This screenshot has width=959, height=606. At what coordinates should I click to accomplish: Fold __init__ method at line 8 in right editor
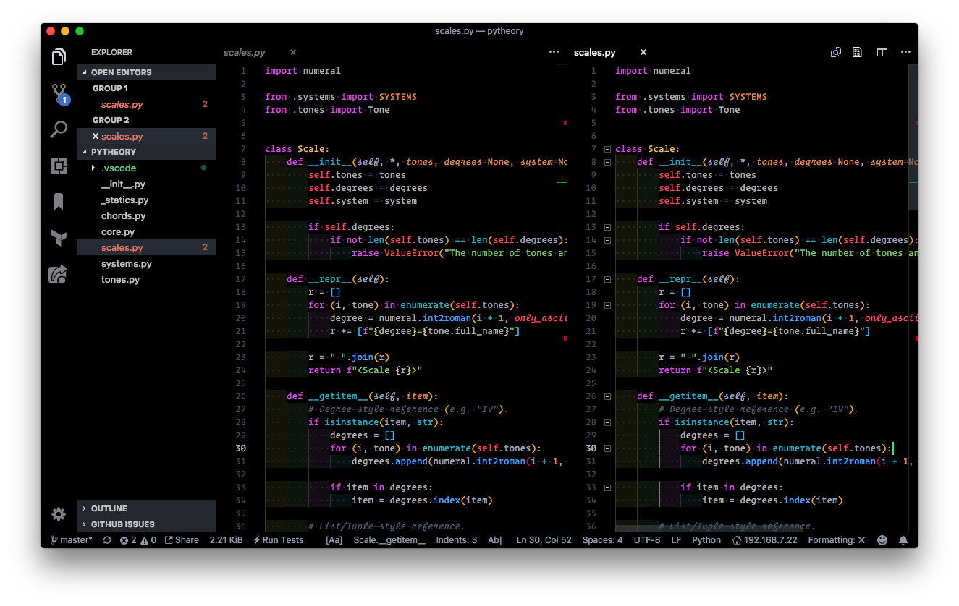tap(607, 162)
